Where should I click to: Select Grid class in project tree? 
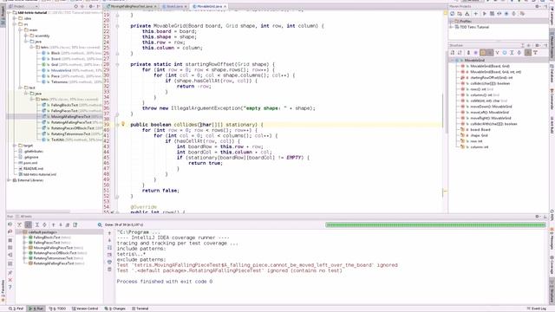(55, 65)
